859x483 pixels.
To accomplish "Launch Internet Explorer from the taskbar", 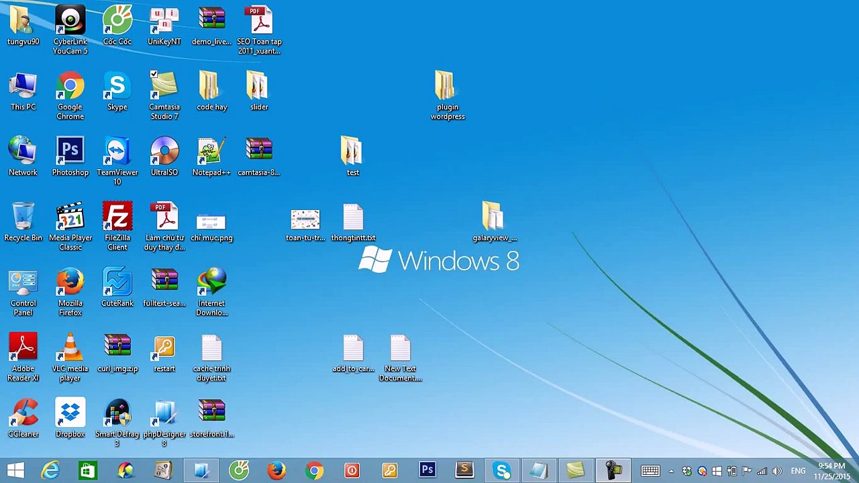I will [50, 470].
